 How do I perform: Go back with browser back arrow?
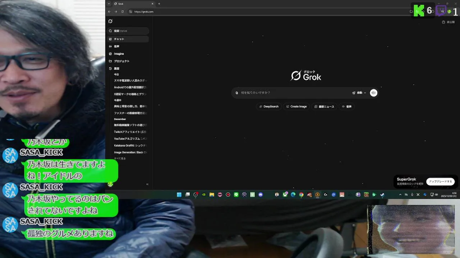(x=109, y=11)
